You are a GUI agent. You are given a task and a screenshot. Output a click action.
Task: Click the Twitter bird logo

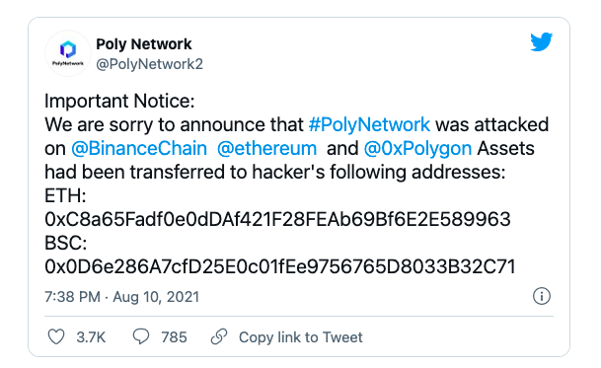point(541,41)
